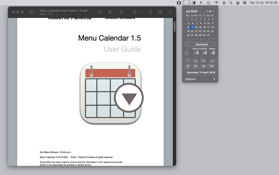Toggle the Backward direction button
Screen dimensions: 279x175
200,44
